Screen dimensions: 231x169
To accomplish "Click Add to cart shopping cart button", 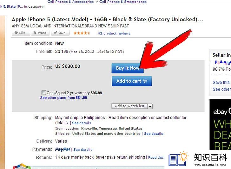I will coord(132,81).
